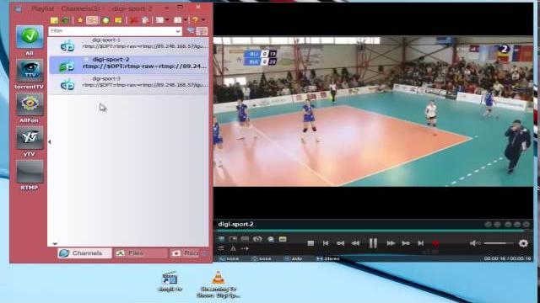
Task: Select the digi-sport-2 channel row
Action: pyautogui.click(x=128, y=65)
